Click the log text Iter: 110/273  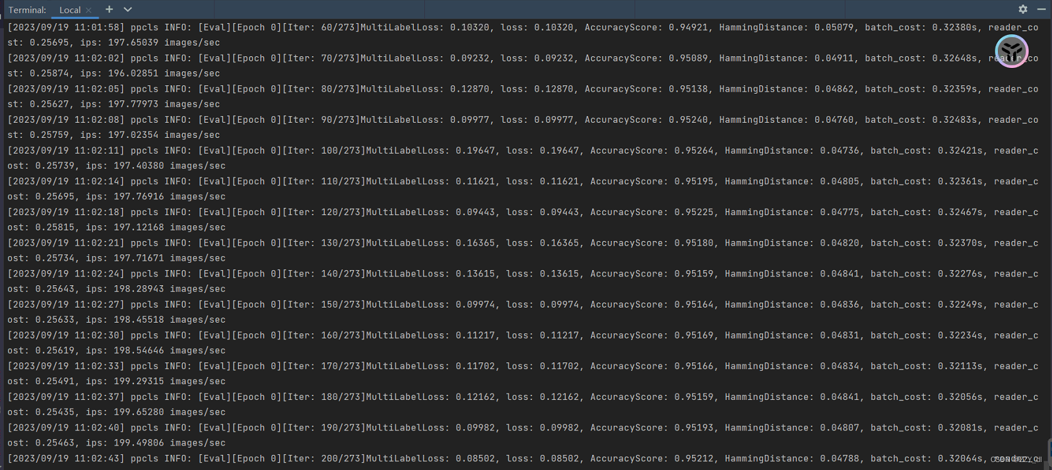click(324, 182)
